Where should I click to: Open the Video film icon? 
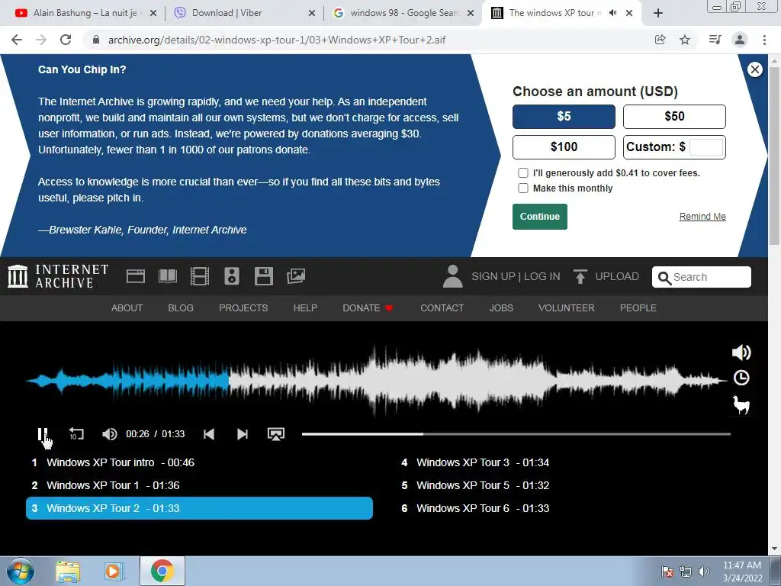[200, 276]
